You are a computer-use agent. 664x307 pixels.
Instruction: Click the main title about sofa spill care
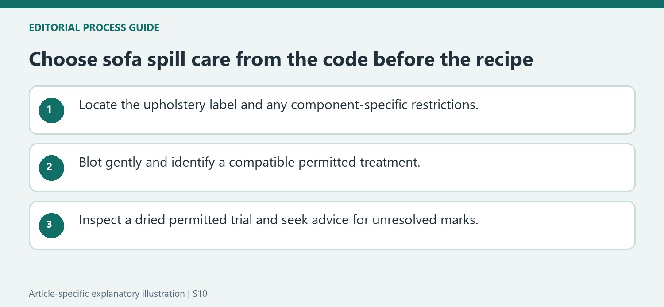tap(281, 59)
